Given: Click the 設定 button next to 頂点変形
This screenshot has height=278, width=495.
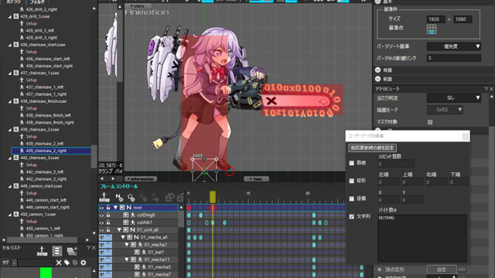Looking at the screenshot, I should tap(442, 270).
